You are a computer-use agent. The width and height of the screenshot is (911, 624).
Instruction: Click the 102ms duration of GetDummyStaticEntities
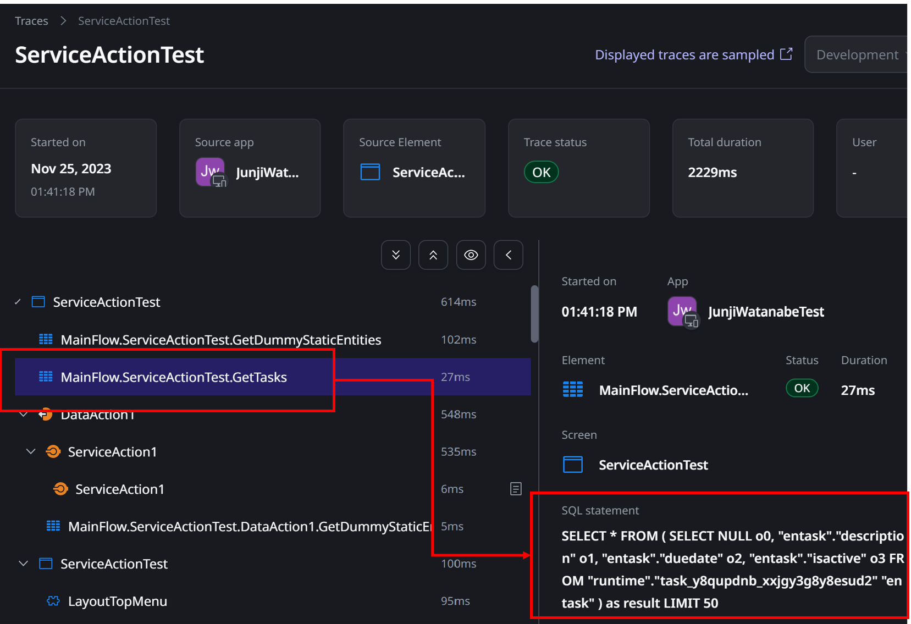(459, 340)
